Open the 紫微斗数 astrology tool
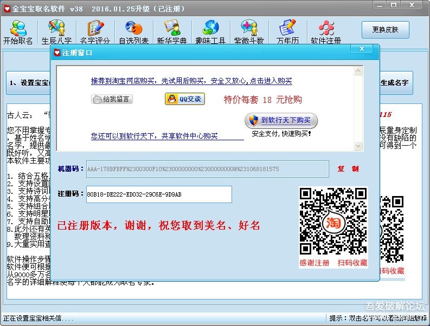The width and height of the screenshot is (430, 326). tap(249, 32)
